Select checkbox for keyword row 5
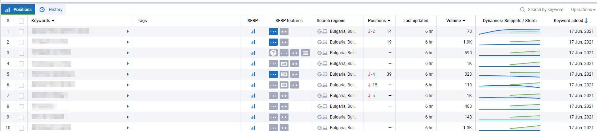 [x=21, y=75]
